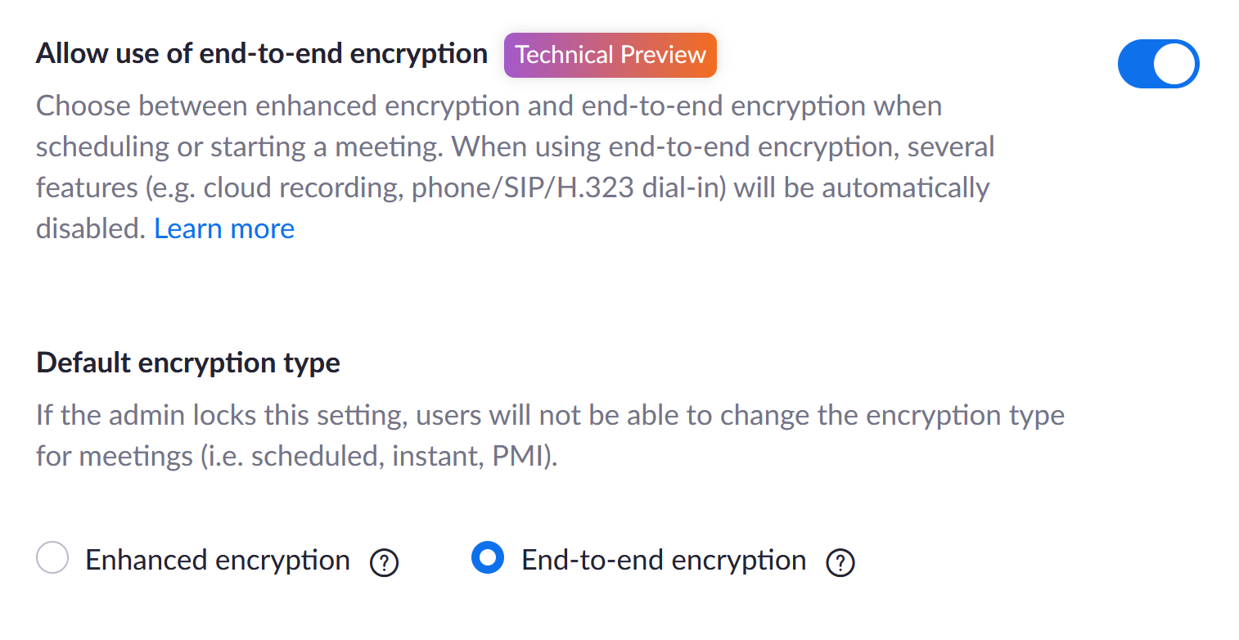Click the "End-to-end encryption" option label text
Viewport: 1239px width, 640px height.
pyautogui.click(x=663, y=561)
